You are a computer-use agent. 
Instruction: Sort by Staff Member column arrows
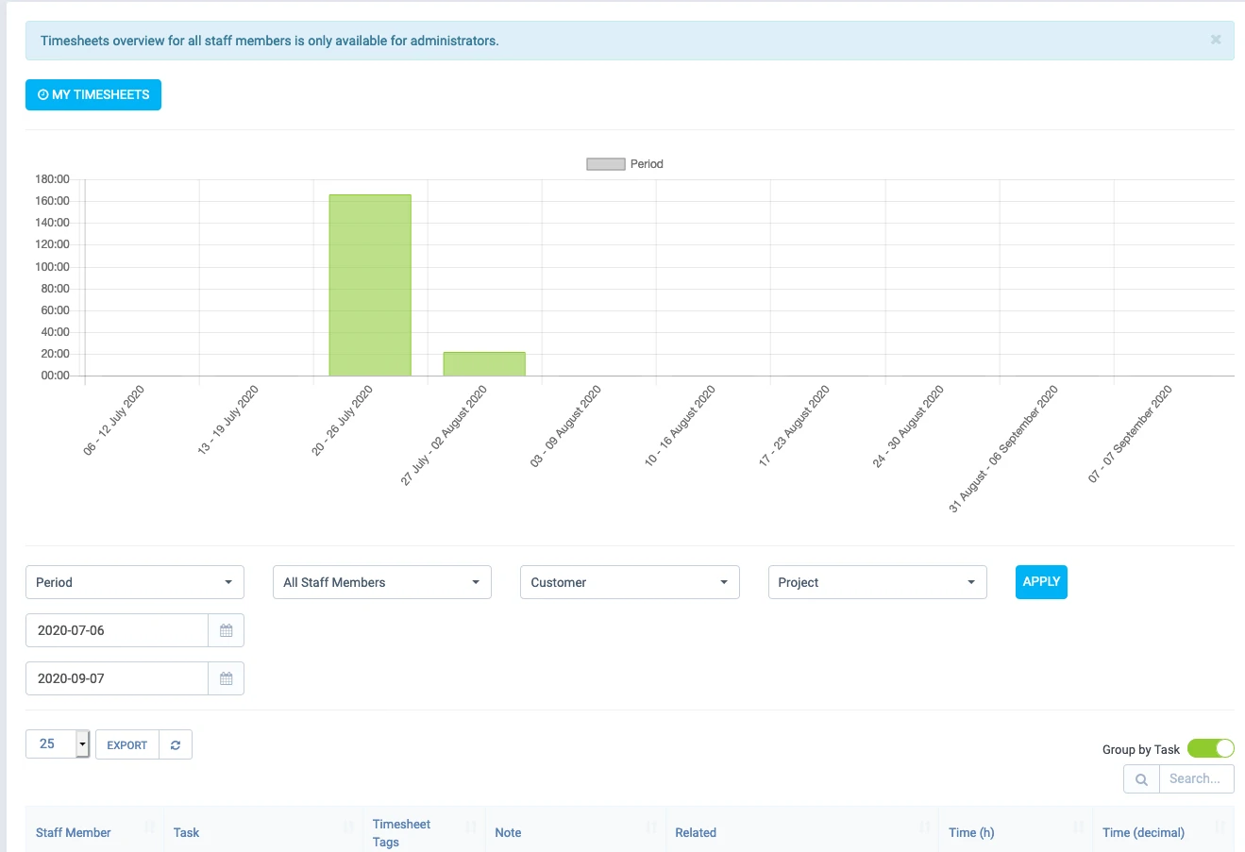(149, 827)
